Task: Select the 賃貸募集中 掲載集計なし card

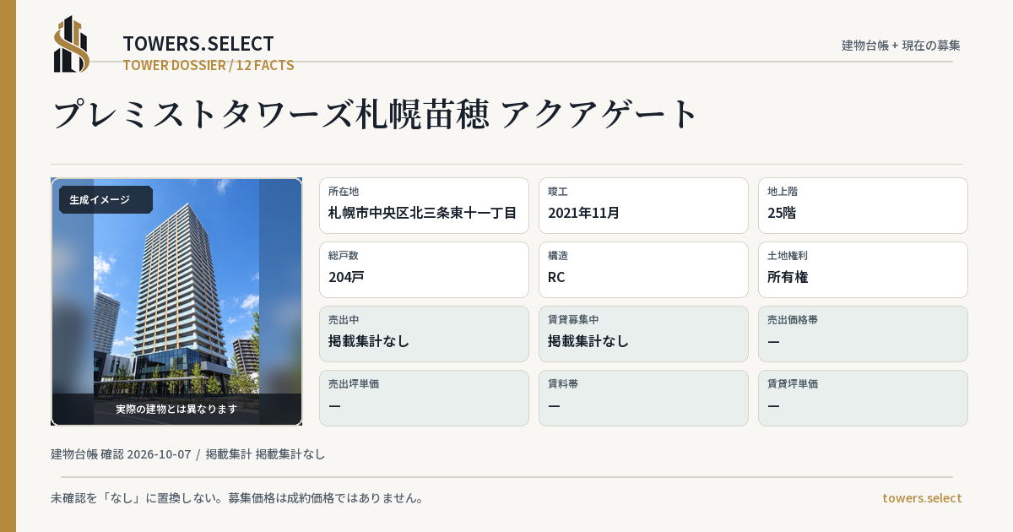Action: click(643, 334)
